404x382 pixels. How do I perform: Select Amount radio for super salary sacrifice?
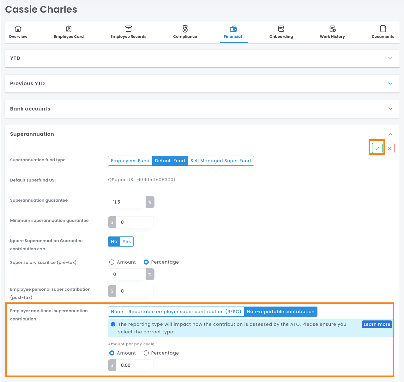(112, 262)
